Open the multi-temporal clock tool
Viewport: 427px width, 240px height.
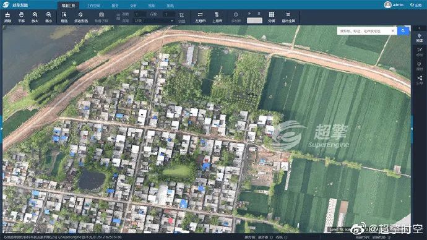point(236,17)
